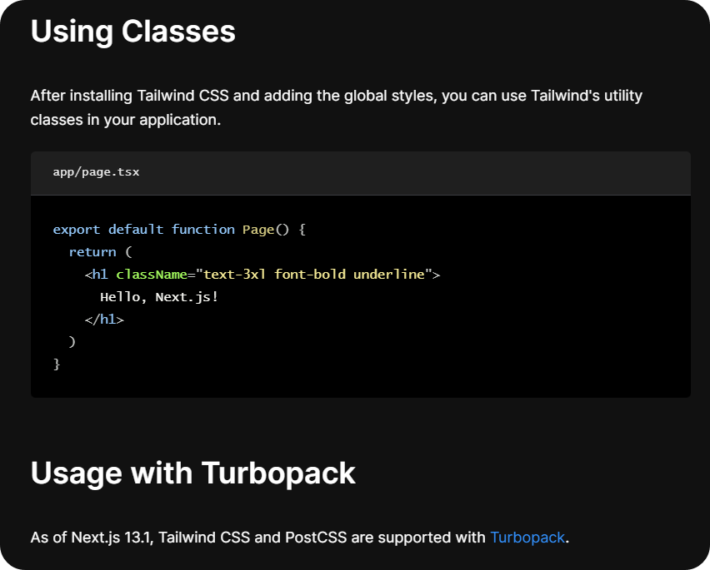Image resolution: width=710 pixels, height=570 pixels.
Task: Click the "export default function Page() {" code line
Action: click(179, 230)
